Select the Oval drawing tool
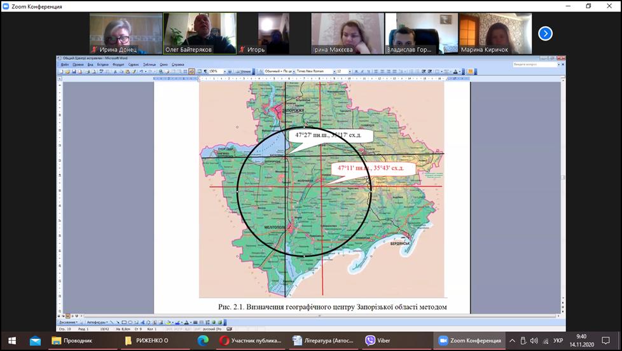Screen dimensions: 622x351 pos(130,322)
